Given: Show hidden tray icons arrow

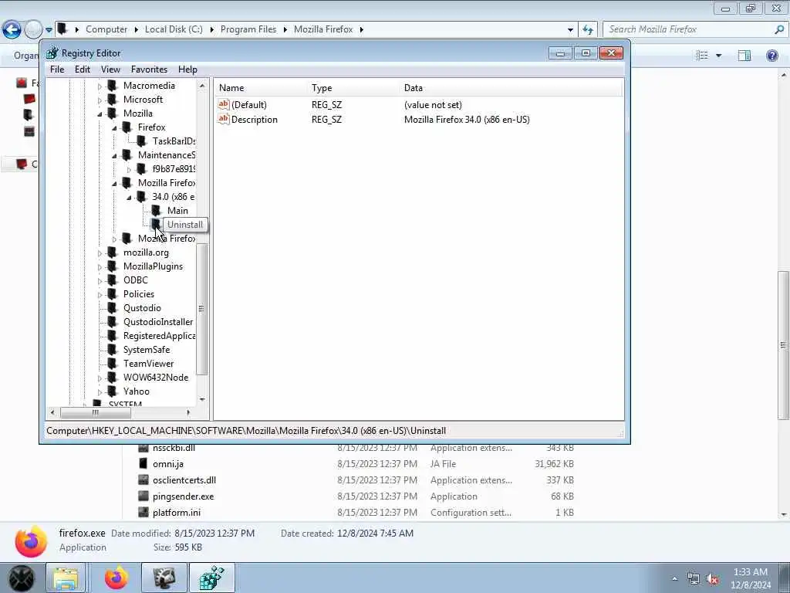Looking at the screenshot, I should [674, 578].
